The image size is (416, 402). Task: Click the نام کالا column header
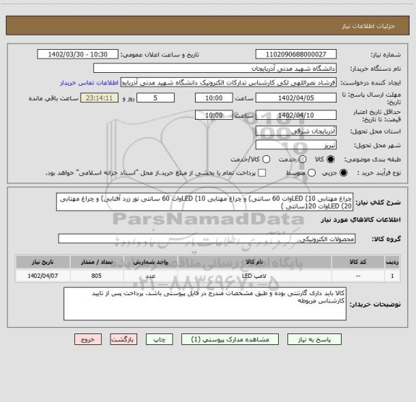pos(255,262)
